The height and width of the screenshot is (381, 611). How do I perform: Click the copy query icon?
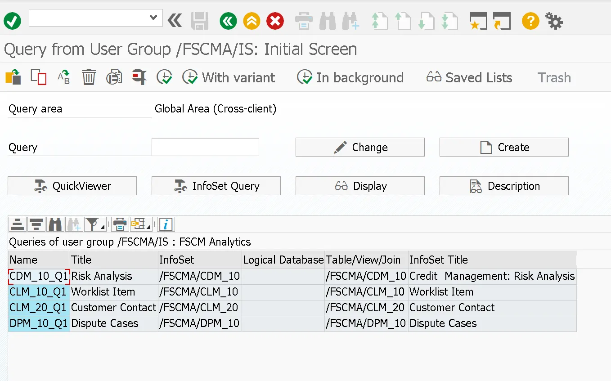point(39,77)
